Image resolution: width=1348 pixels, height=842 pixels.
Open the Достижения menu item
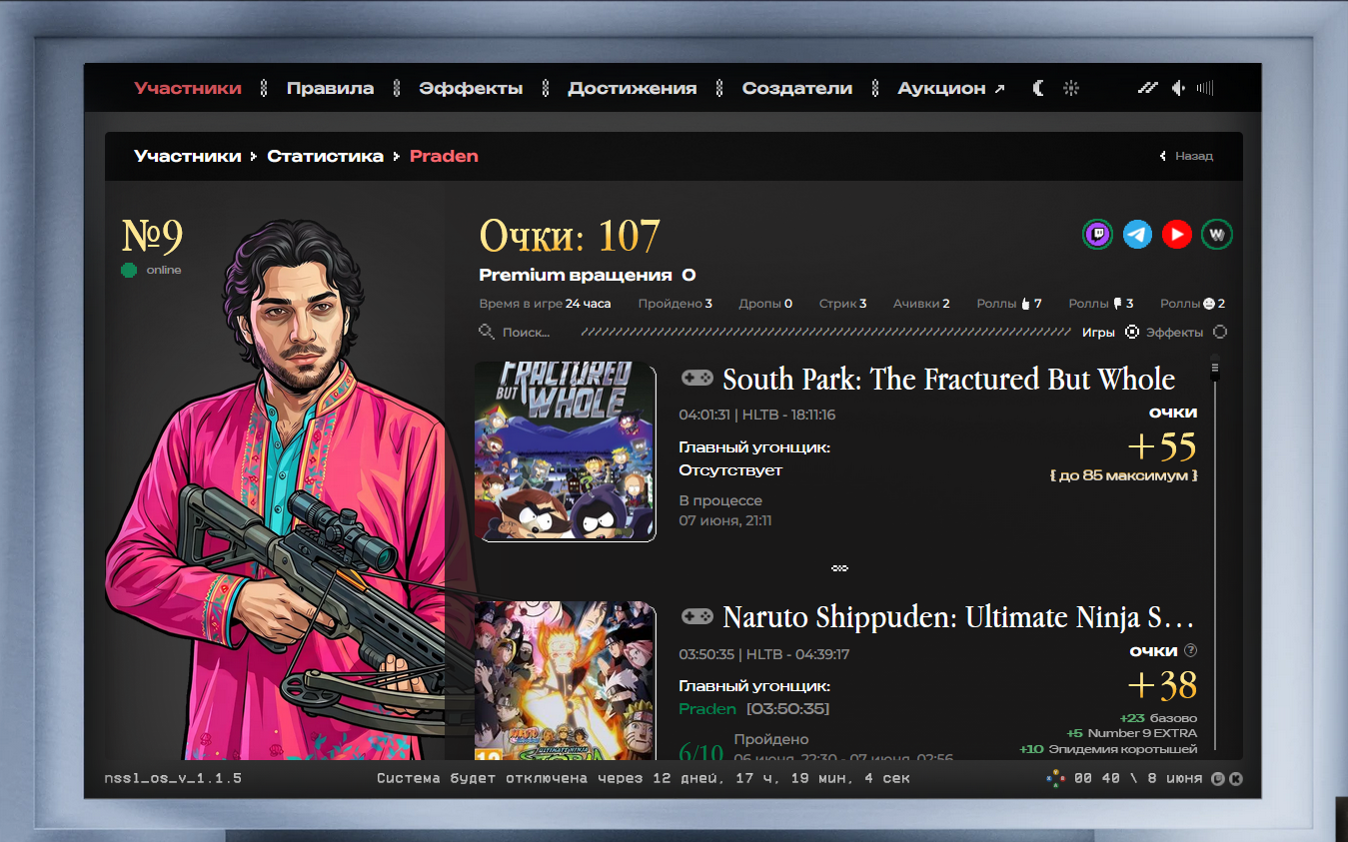click(633, 88)
